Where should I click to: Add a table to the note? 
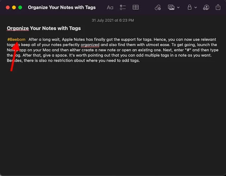(x=136, y=7)
